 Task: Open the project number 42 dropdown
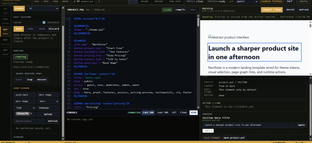[43, 9]
